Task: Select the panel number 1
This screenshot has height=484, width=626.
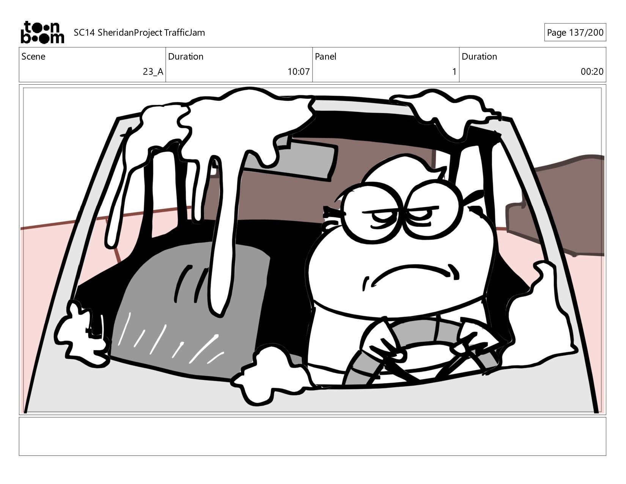Action: (454, 72)
